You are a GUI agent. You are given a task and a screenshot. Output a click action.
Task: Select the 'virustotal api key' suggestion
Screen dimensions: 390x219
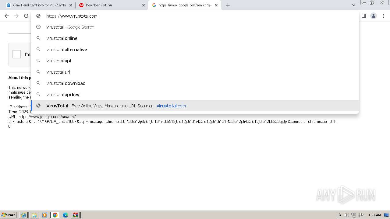[x=195, y=95]
